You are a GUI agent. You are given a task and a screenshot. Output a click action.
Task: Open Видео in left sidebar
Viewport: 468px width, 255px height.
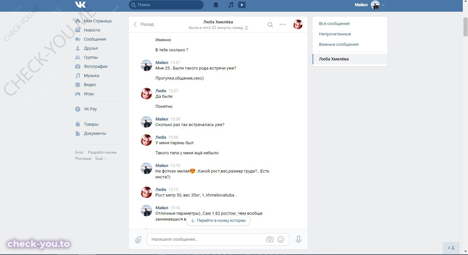(90, 85)
